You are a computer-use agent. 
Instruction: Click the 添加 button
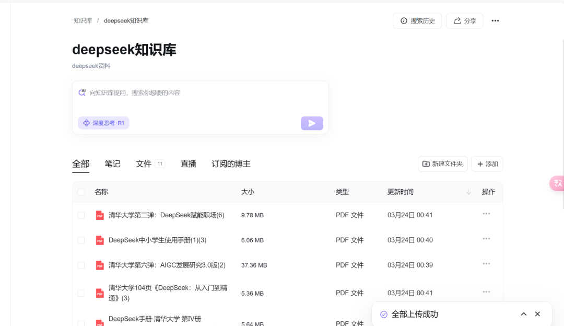tap(487, 164)
